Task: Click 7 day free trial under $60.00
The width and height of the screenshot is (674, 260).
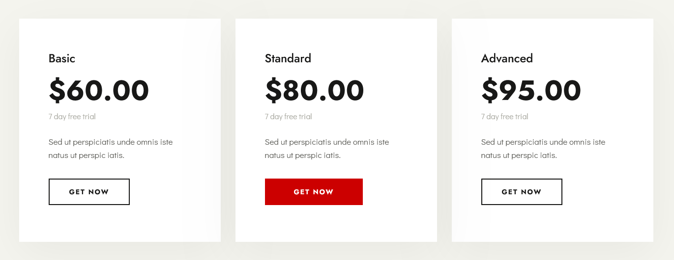Action: [72, 116]
